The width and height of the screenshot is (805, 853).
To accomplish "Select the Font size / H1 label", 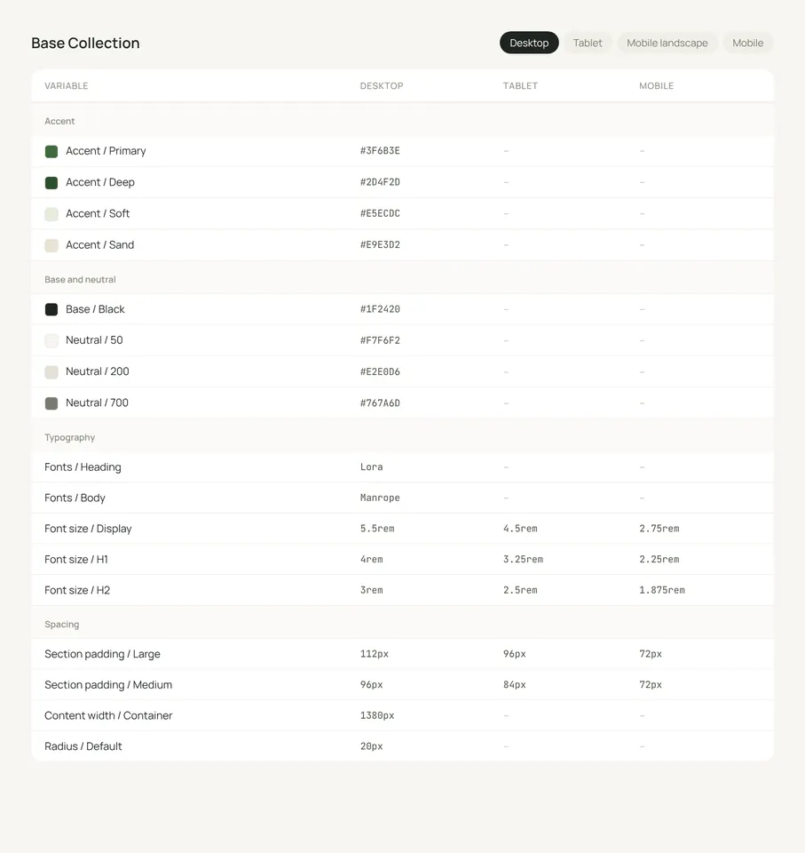I will (x=76, y=559).
